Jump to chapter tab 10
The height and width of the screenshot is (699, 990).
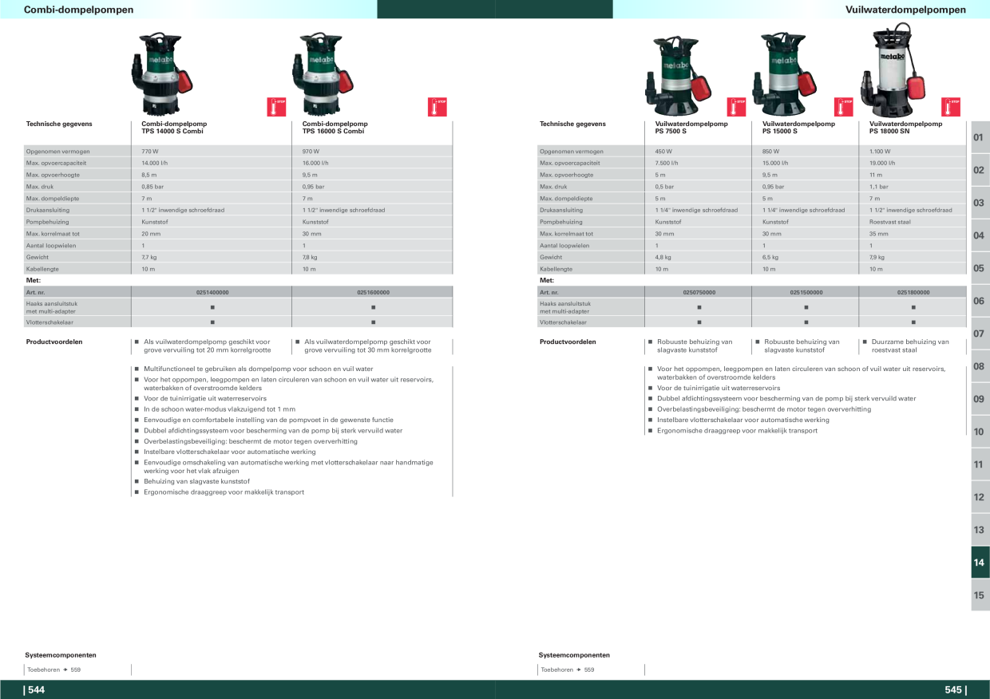980,432
